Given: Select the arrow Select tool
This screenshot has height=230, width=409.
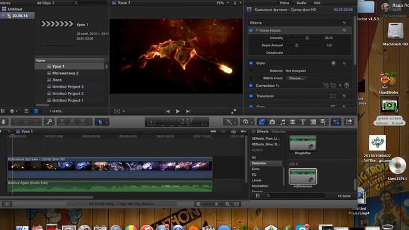Looking at the screenshot, I should point(100,122).
